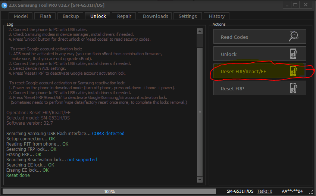This screenshot has width=316, height=196.
Task: Click the phone lock icon on Reset FRP
Action: 294,88
